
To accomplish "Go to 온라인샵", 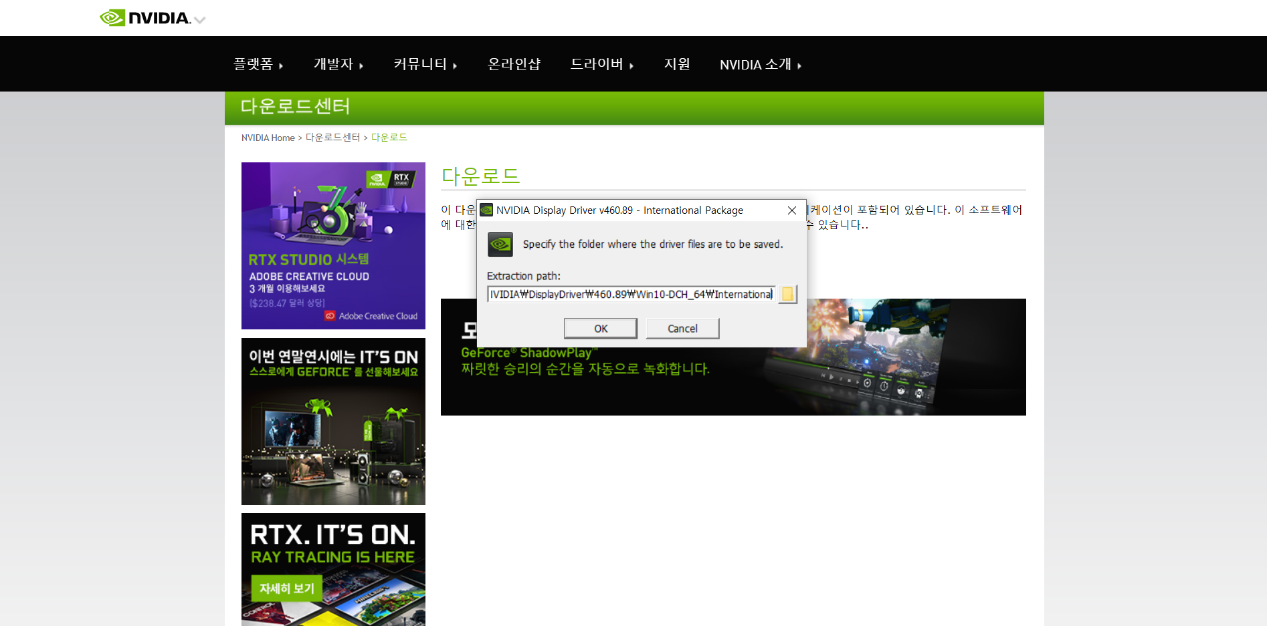I will coord(514,64).
